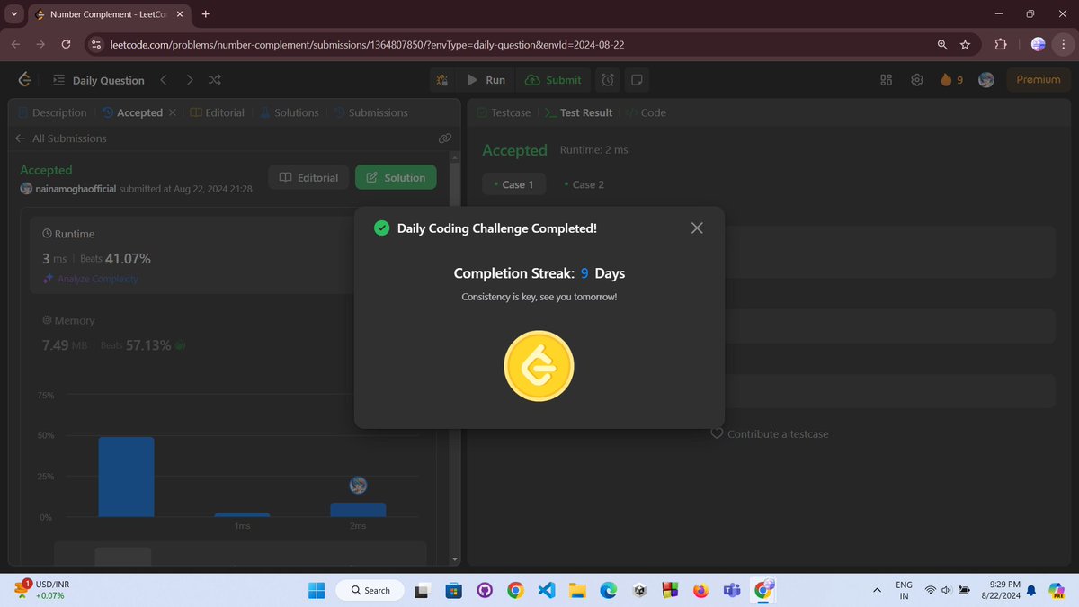Open browser three-dot menu
Screen dimensions: 1079x607
tap(1062, 44)
